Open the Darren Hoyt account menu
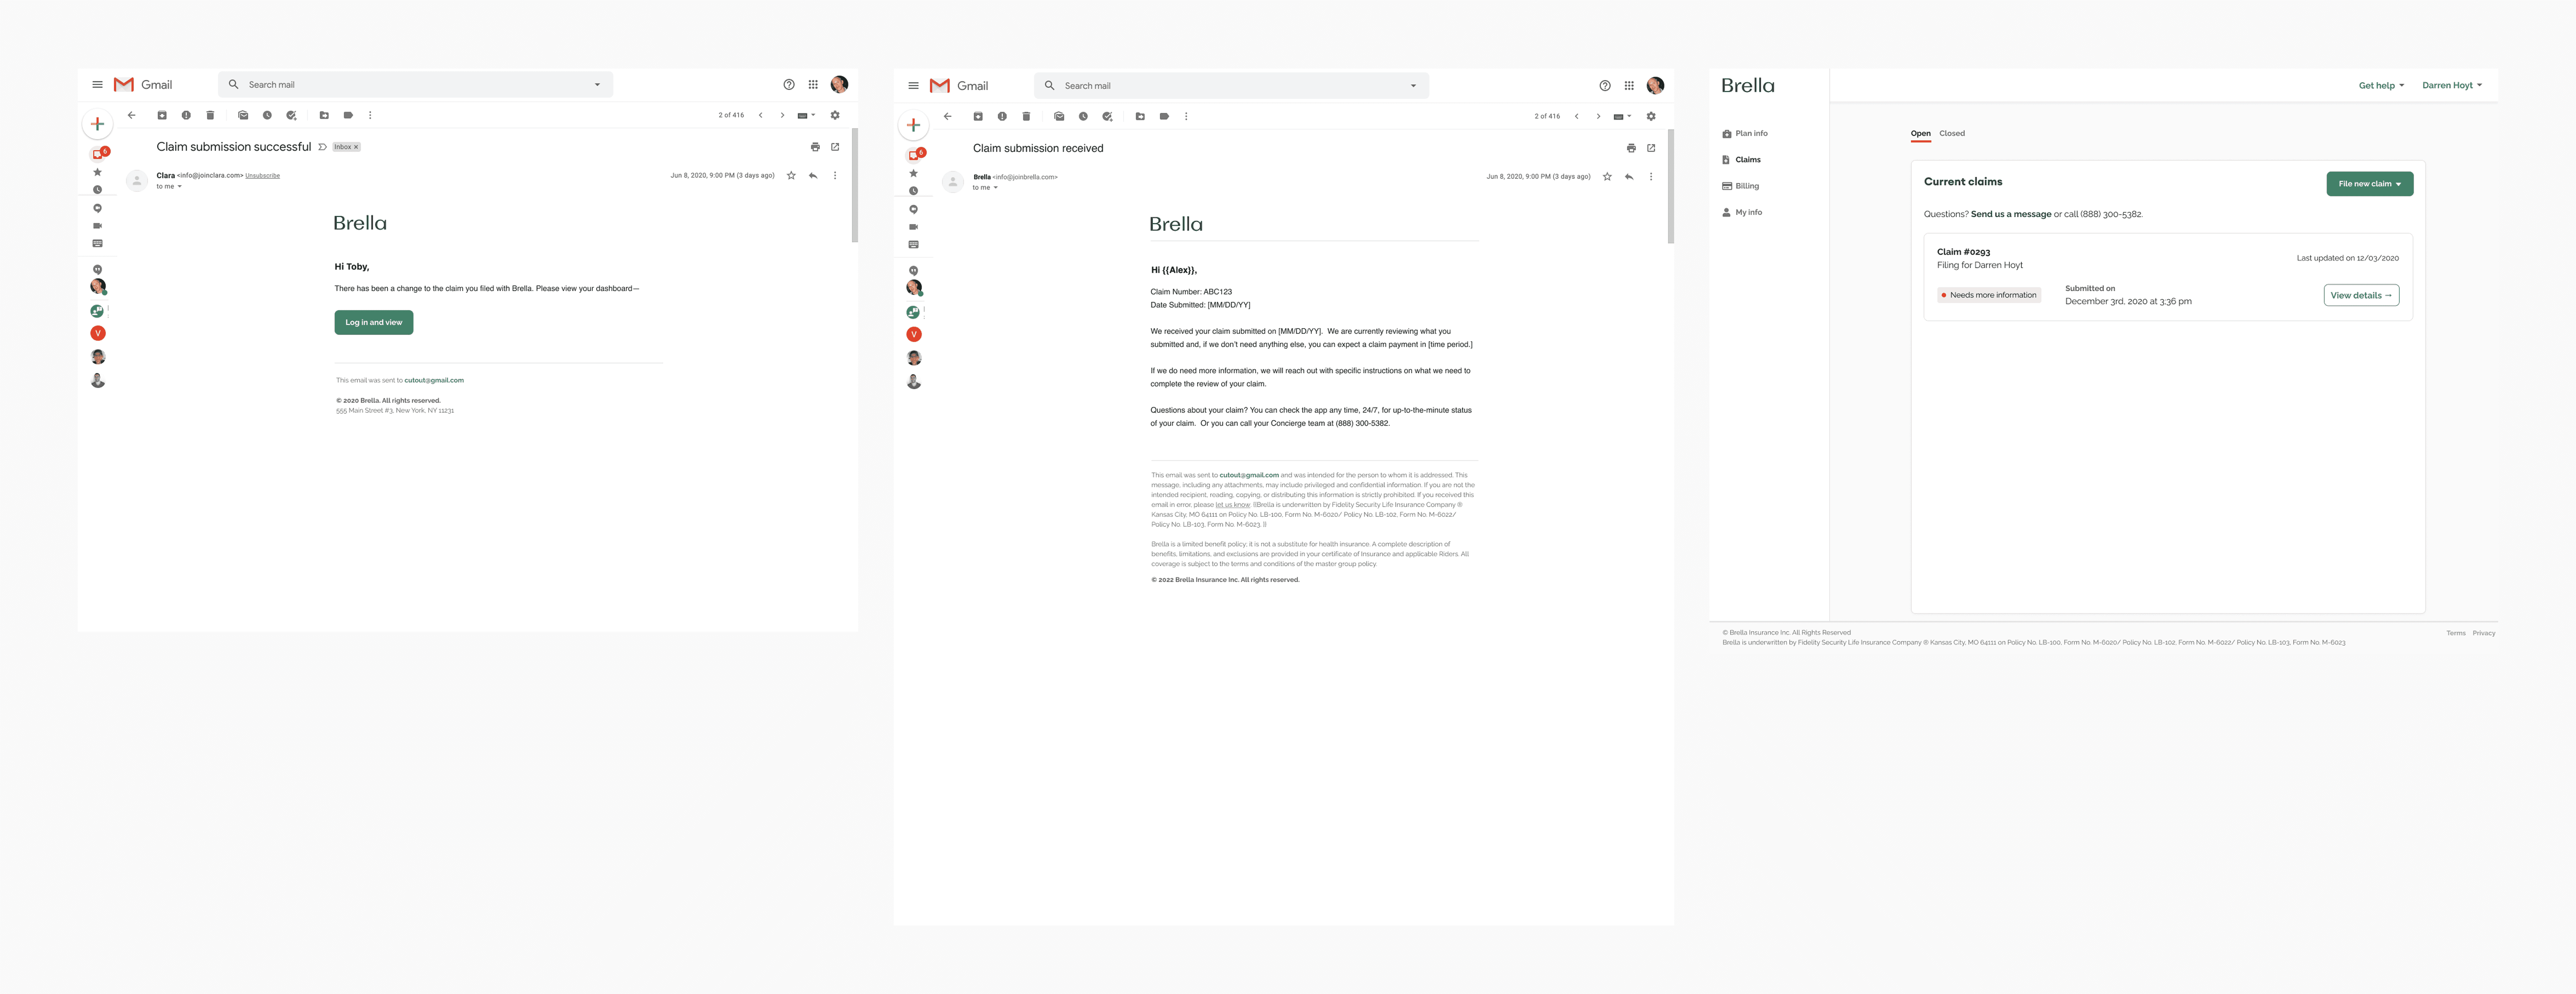This screenshot has height=994, width=2576. pos(2451,85)
